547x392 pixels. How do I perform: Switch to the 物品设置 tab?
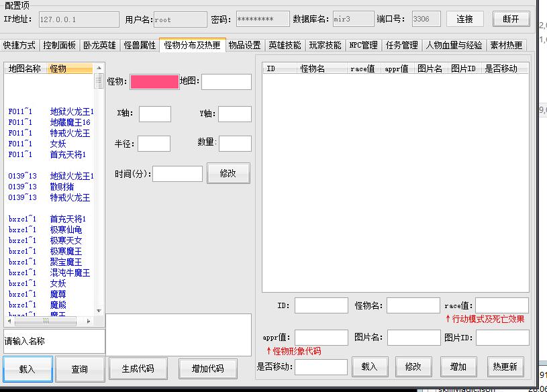click(244, 46)
